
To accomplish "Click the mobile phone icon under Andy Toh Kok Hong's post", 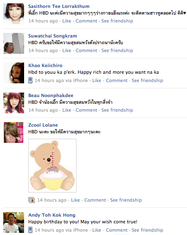I will [x=30, y=230].
